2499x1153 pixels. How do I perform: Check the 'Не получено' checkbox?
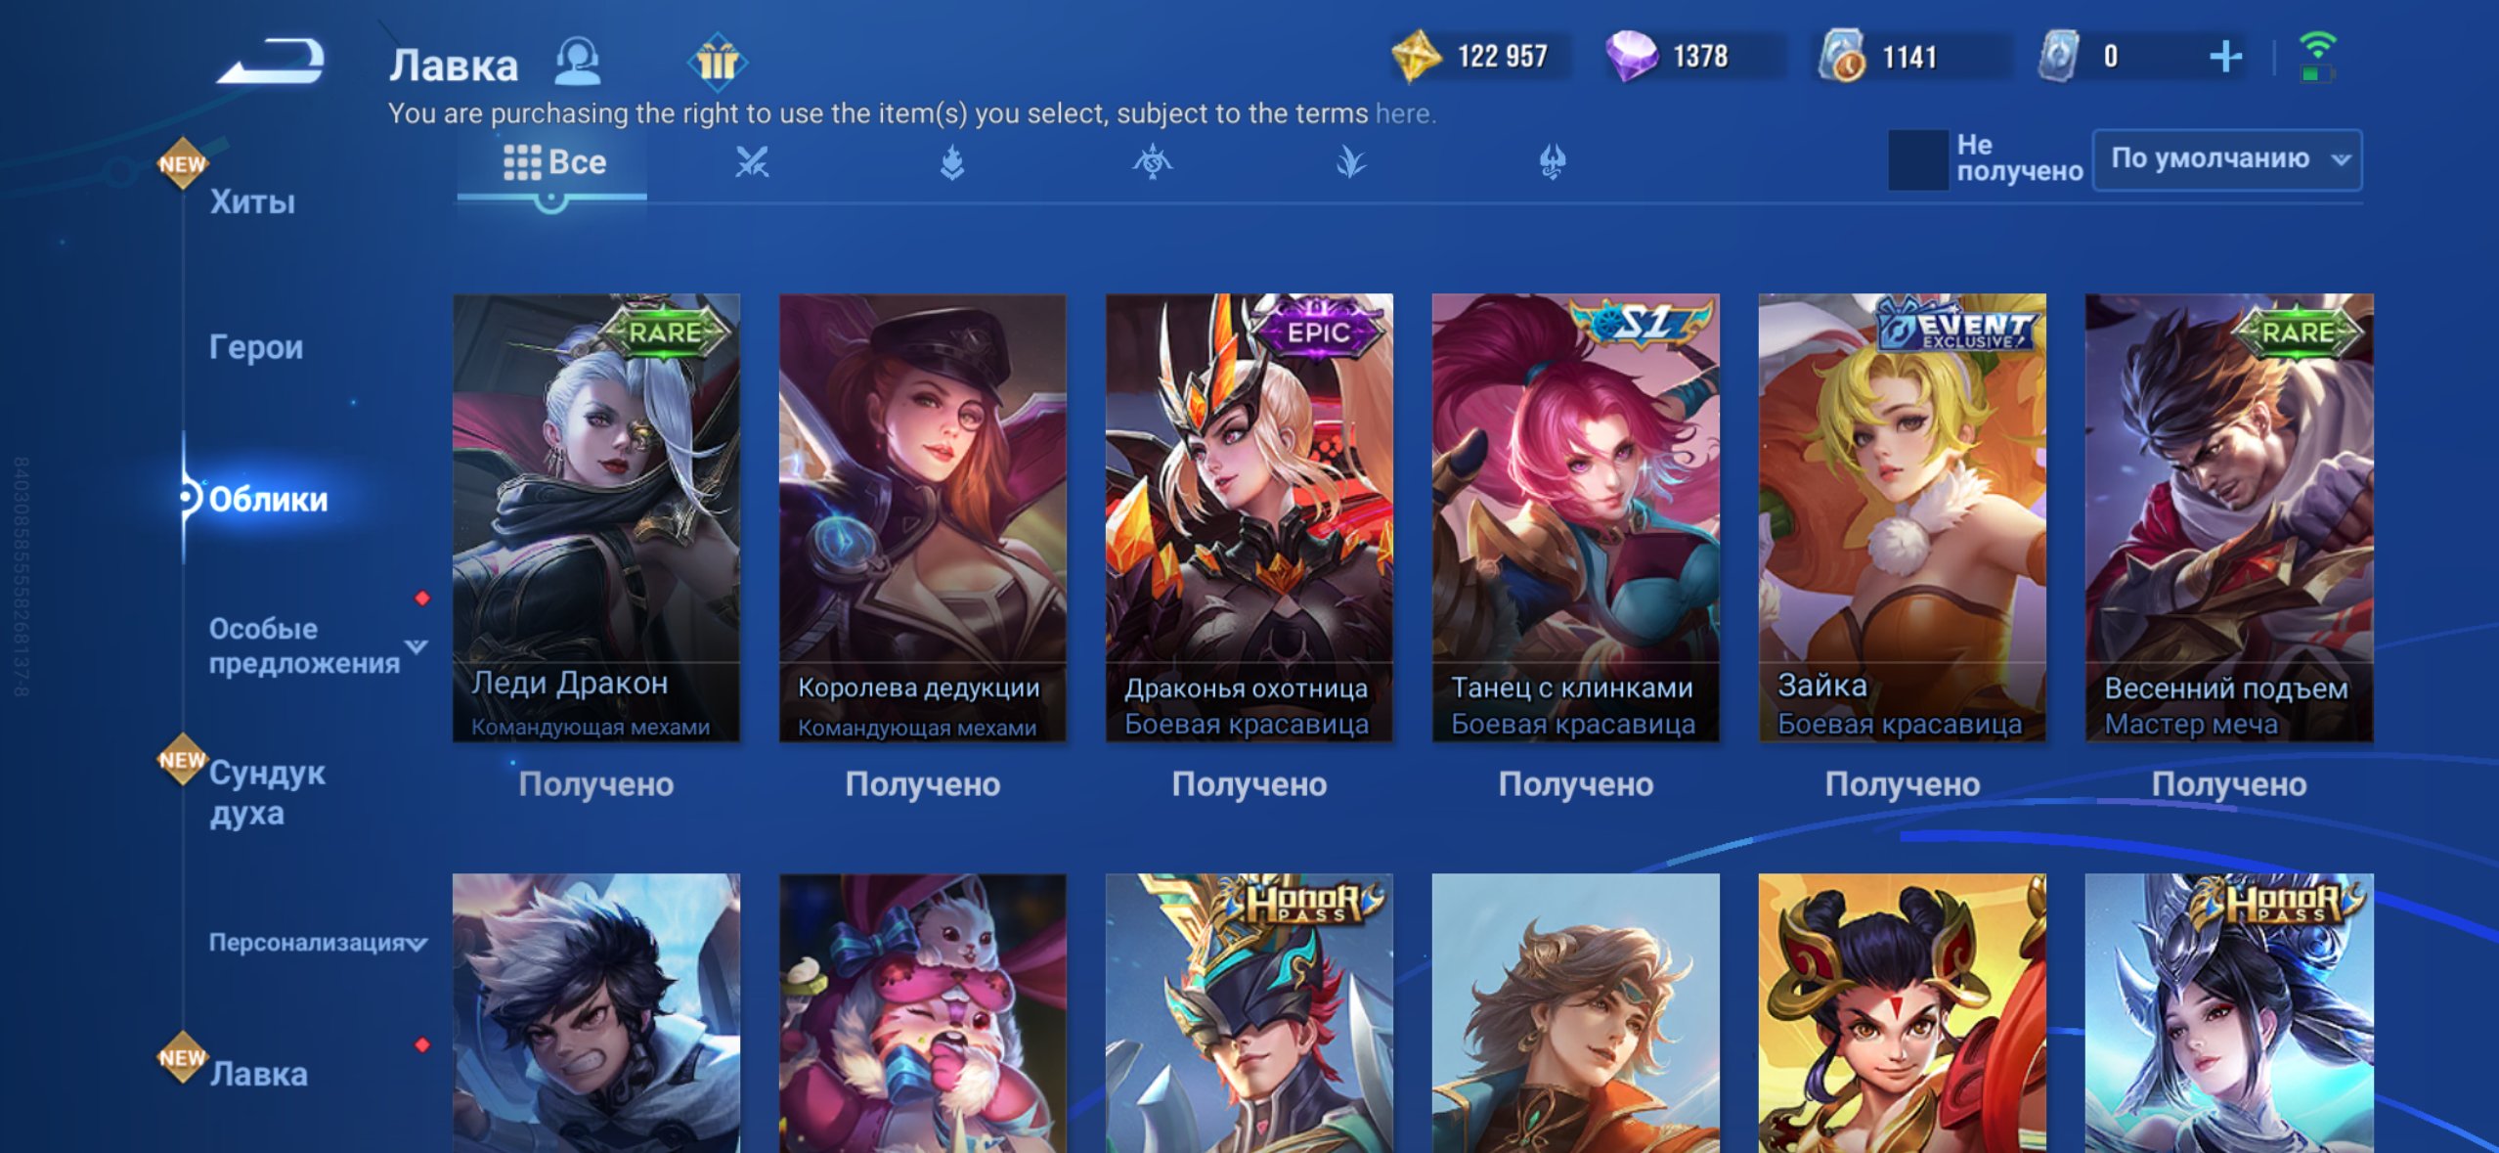pyautogui.click(x=1917, y=159)
